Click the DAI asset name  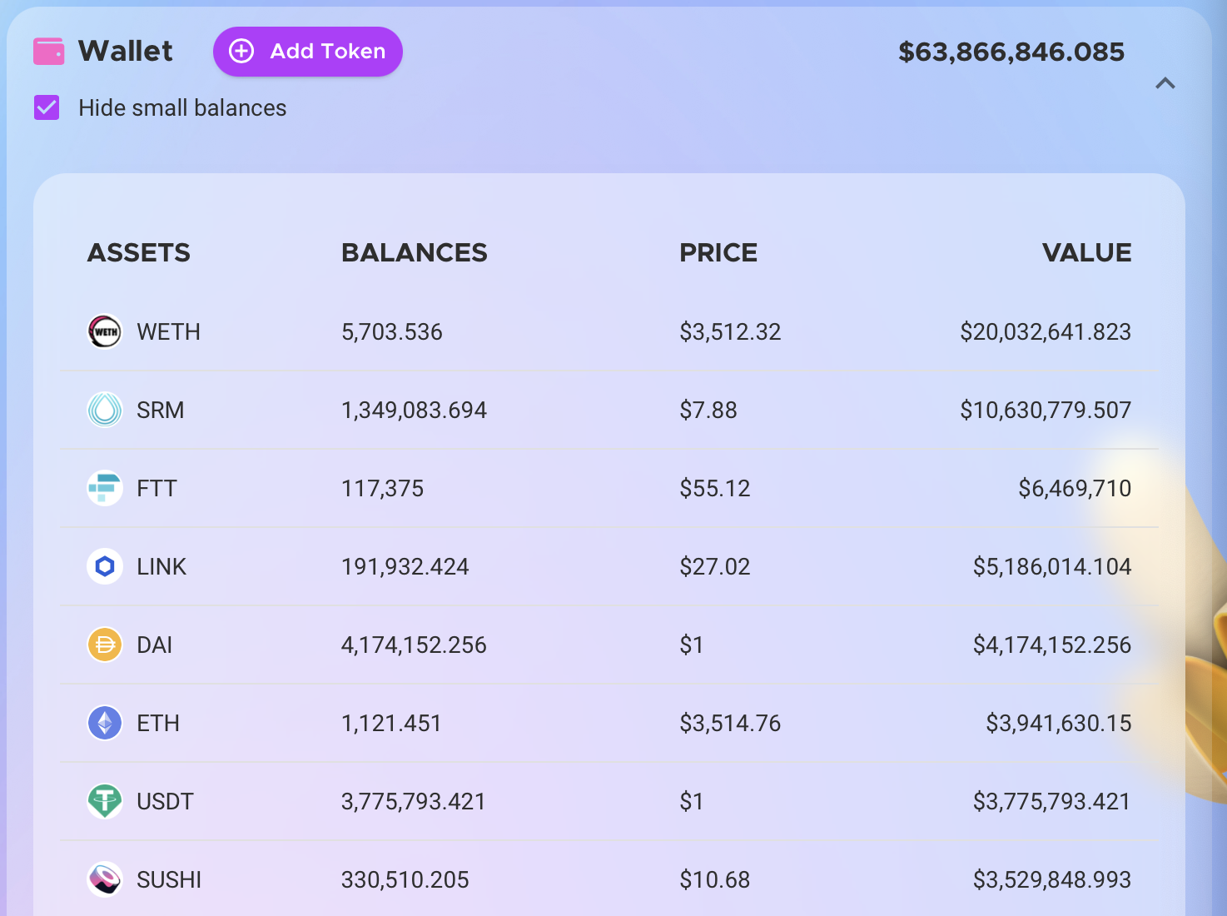(x=155, y=645)
